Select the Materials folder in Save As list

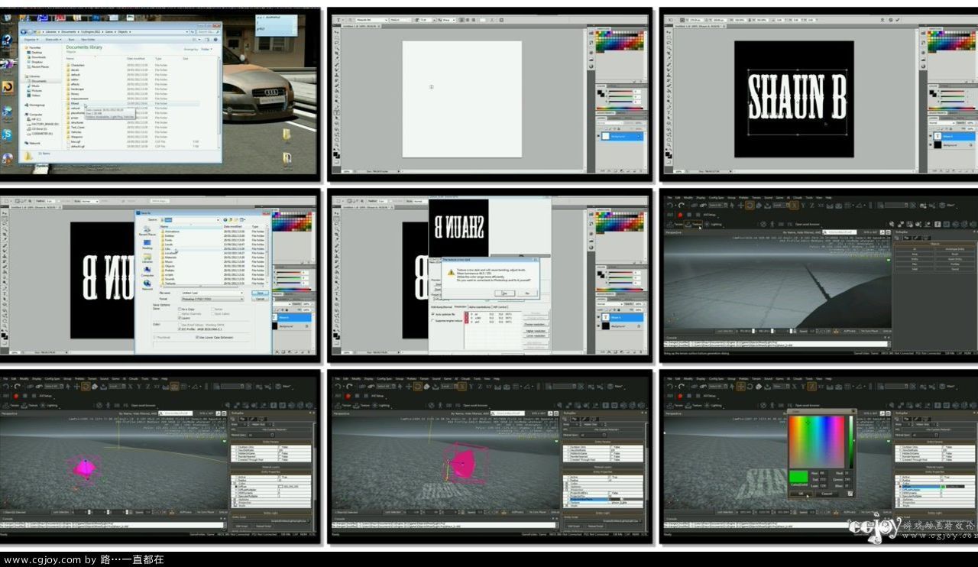(170, 258)
